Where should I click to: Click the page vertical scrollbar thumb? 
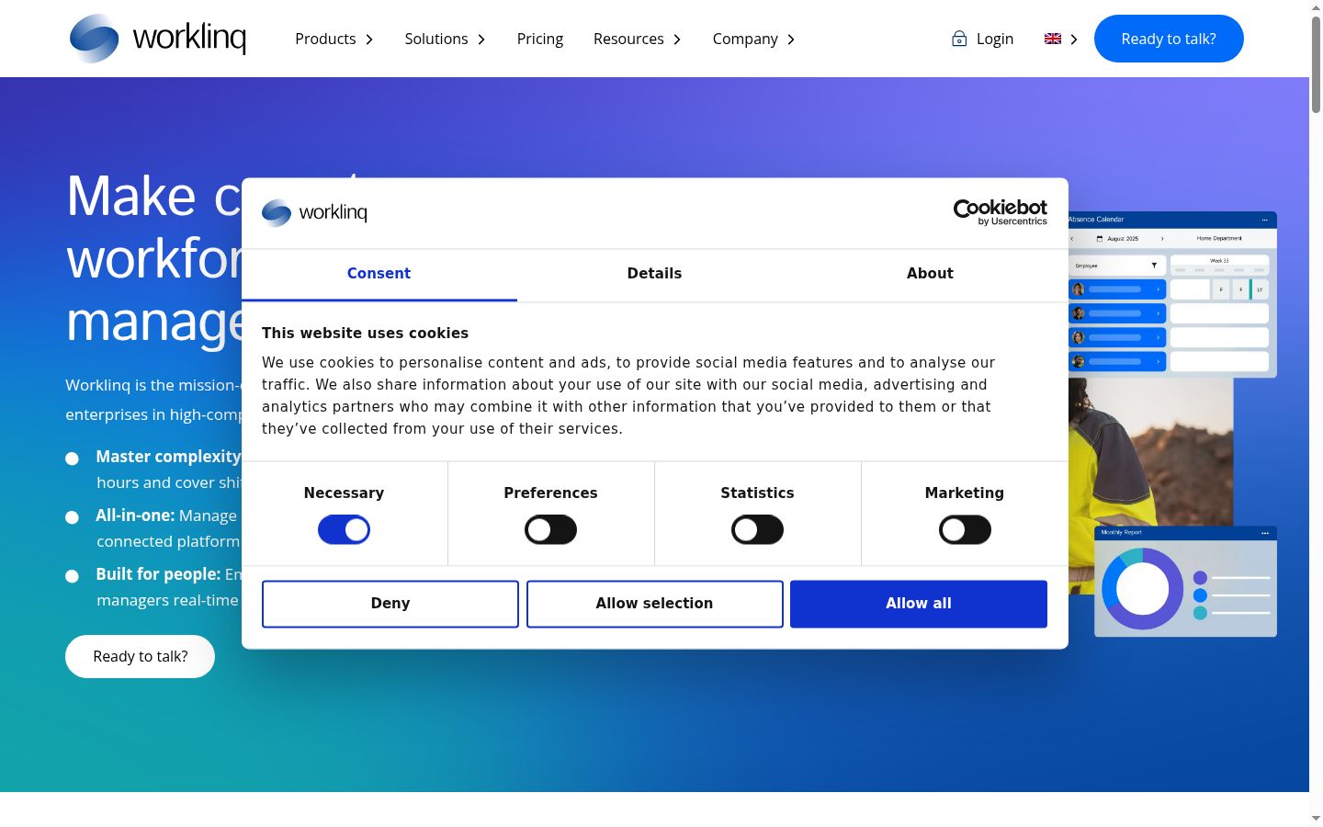(x=1316, y=64)
